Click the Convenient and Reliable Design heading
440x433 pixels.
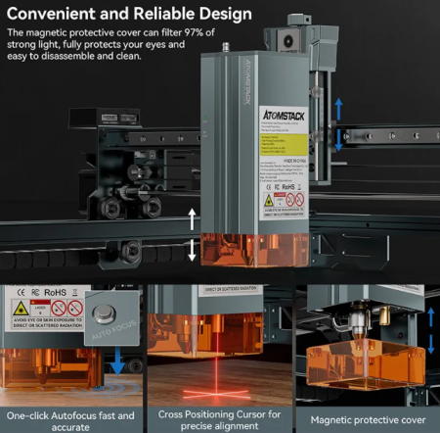pos(129,14)
